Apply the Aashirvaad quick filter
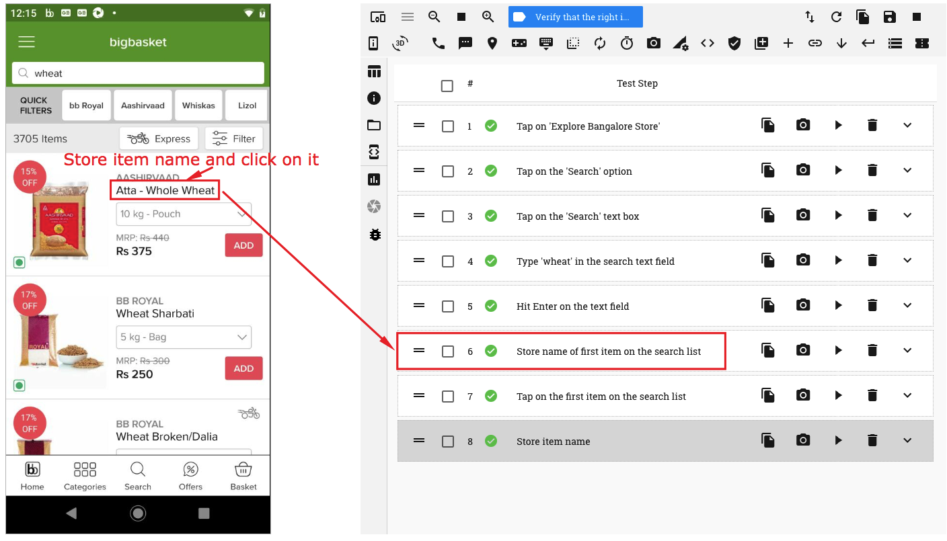 point(143,106)
